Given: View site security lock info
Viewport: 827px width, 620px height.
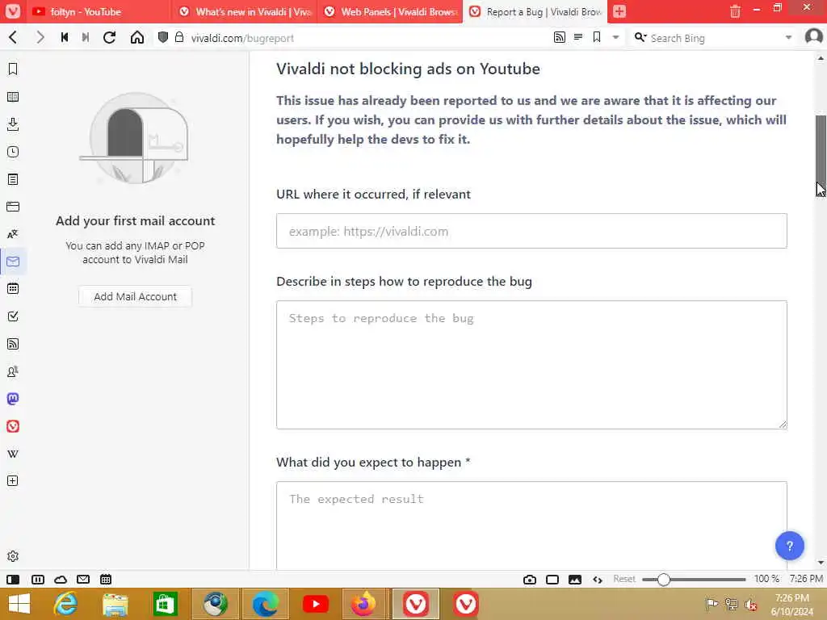Looking at the screenshot, I should (x=179, y=37).
